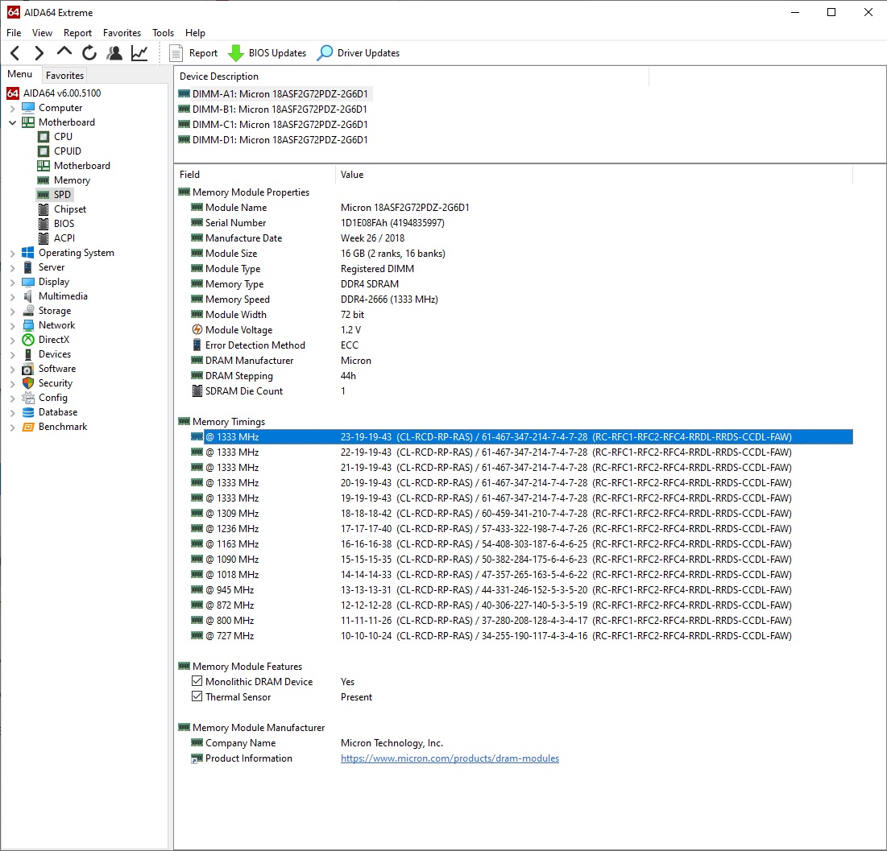887x851 pixels.
Task: Open Driver Updates
Action: (358, 53)
